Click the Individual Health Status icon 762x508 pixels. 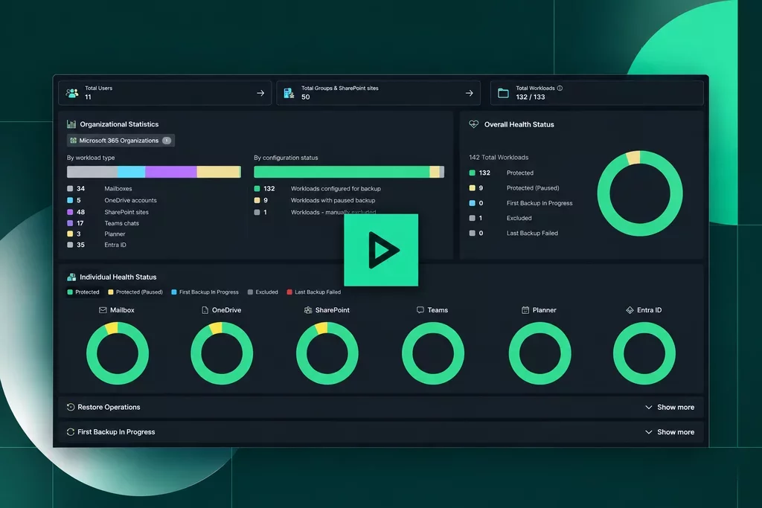[71, 277]
